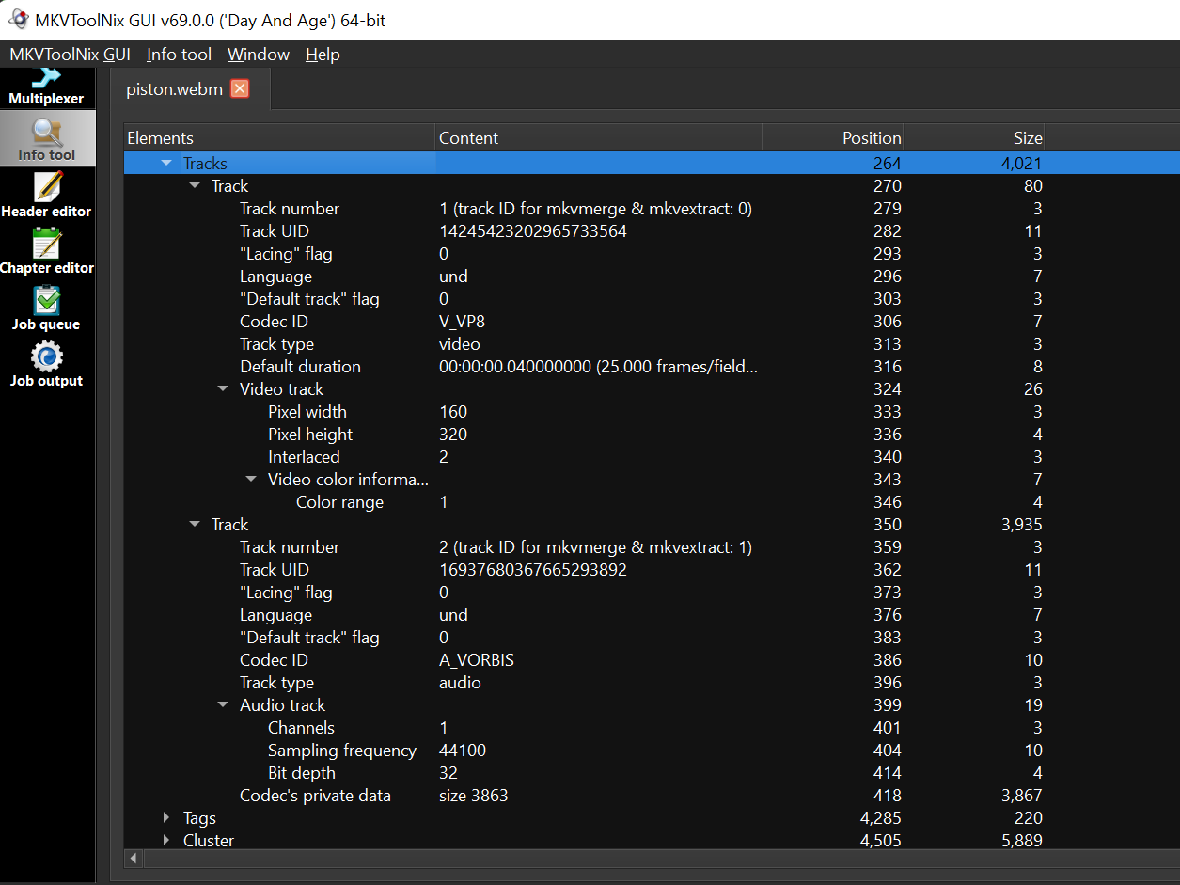Click the sampling frequency value 44100
This screenshot has width=1180, height=885.
coord(463,751)
